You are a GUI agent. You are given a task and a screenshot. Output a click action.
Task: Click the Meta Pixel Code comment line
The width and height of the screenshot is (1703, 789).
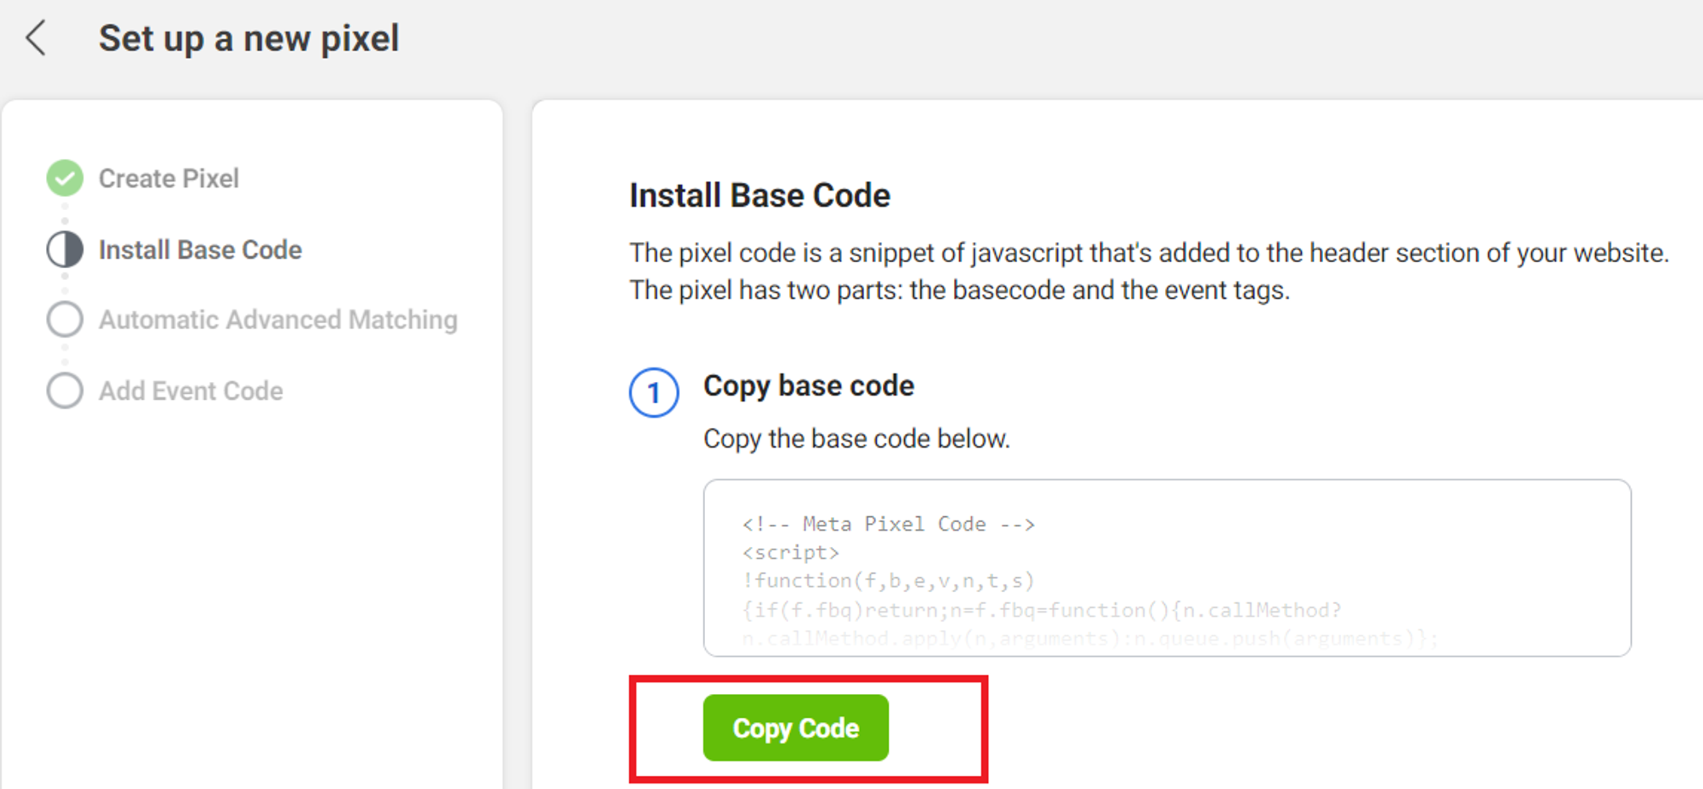click(888, 524)
